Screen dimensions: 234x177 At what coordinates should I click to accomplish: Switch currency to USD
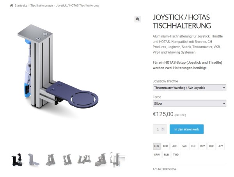tap(166, 146)
